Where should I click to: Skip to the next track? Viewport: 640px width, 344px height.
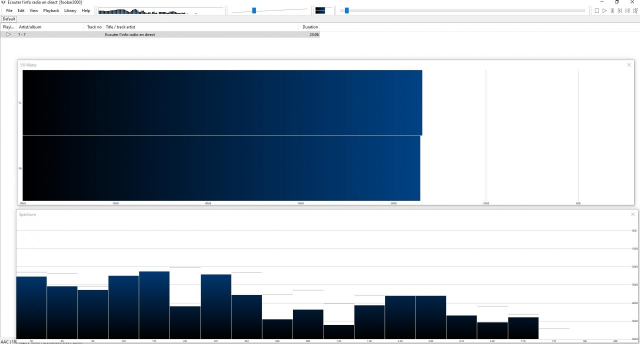[x=628, y=10]
